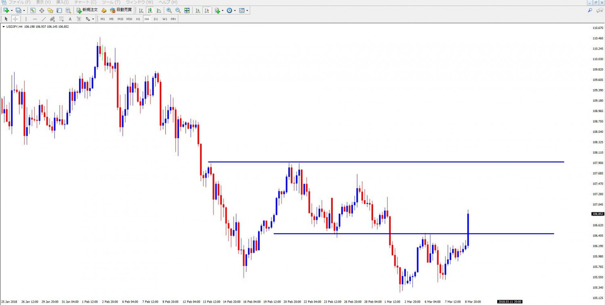Screen dimensions: 605x305
Task: Zoom in on the chart
Action: point(169,10)
